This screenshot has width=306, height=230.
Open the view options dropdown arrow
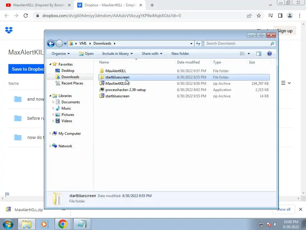pos(249,54)
